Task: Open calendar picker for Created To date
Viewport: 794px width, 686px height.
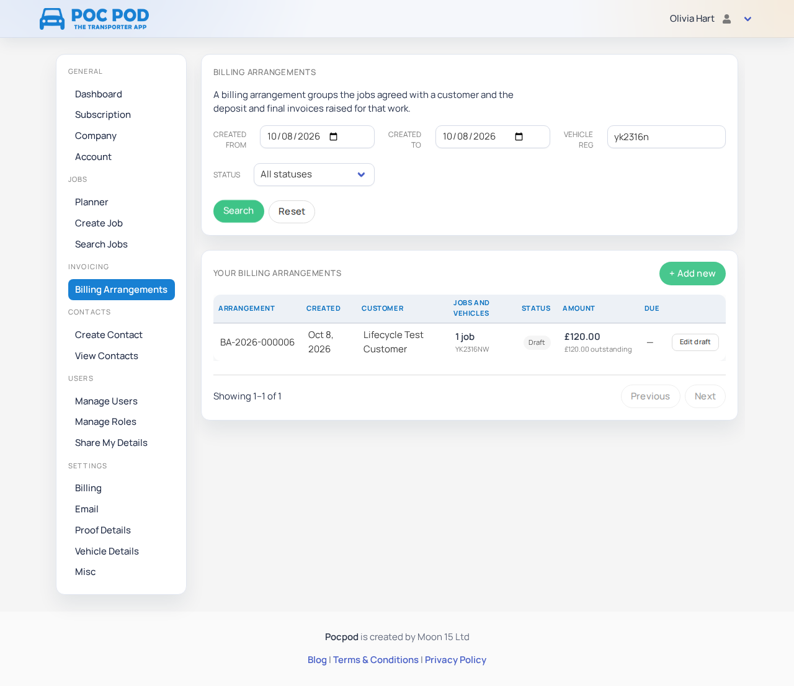Action: click(x=519, y=136)
